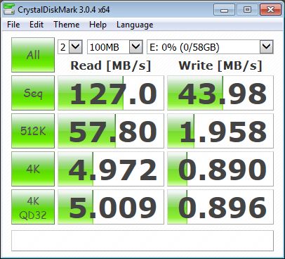
Task: Minimize the CrystalDiskMark window
Action: [224, 10]
